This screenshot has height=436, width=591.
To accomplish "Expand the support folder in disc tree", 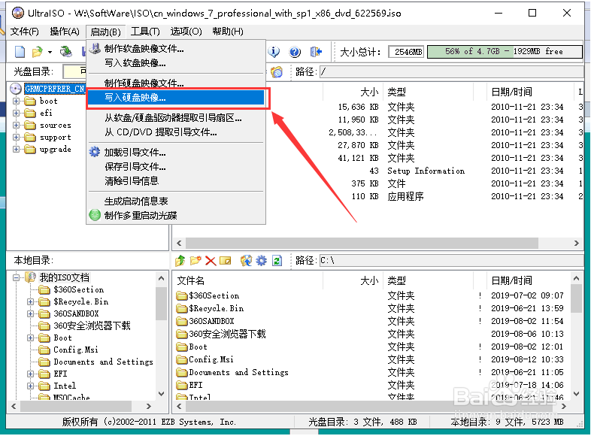I will 17,137.
